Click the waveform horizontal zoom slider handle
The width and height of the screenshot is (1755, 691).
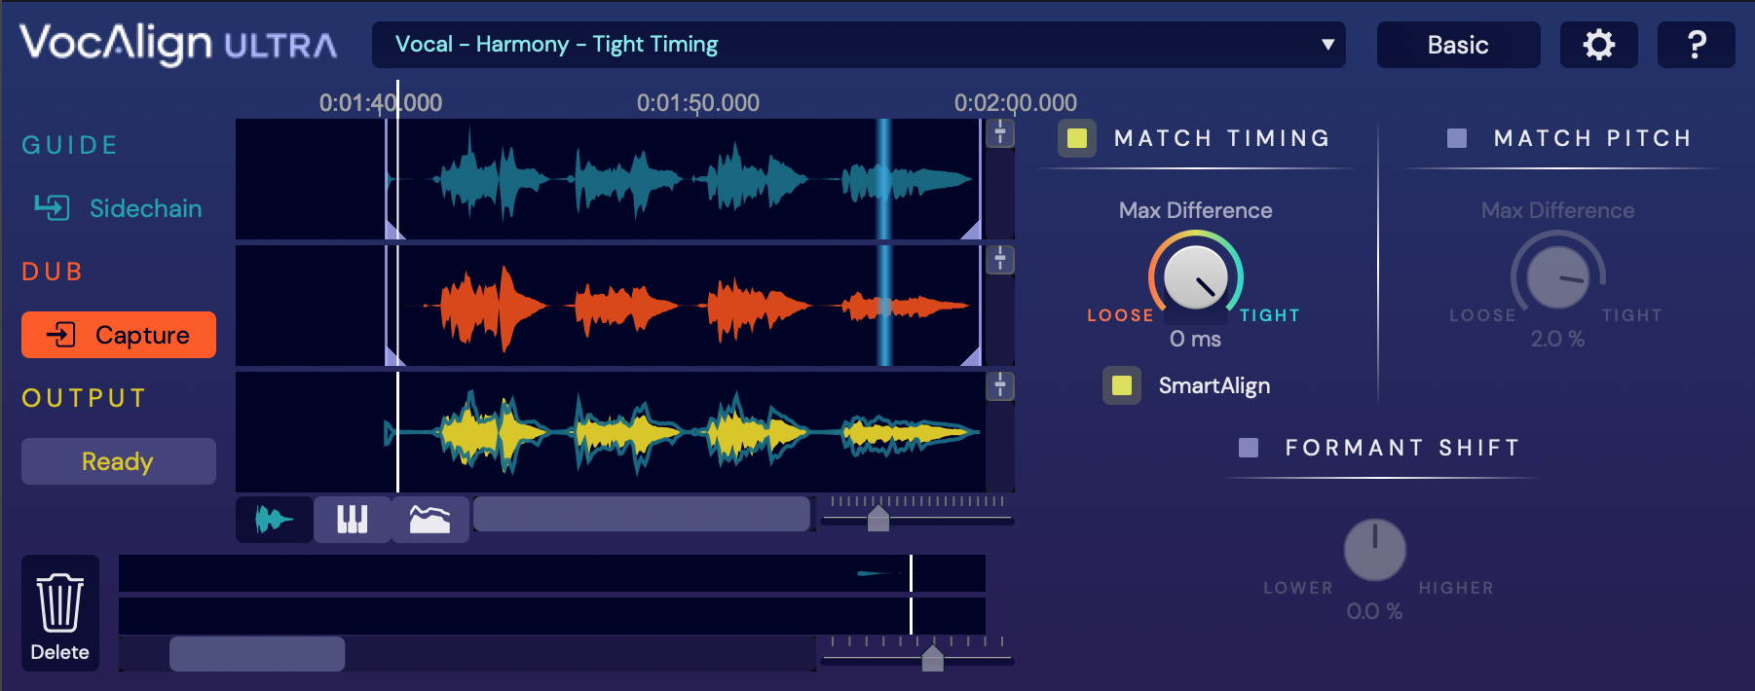878,519
